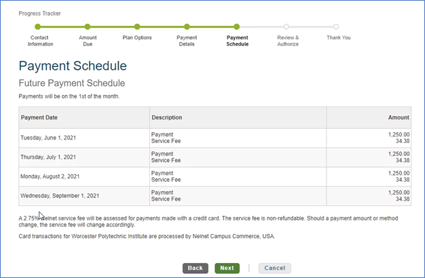Click the Description column header

click(x=238, y=117)
